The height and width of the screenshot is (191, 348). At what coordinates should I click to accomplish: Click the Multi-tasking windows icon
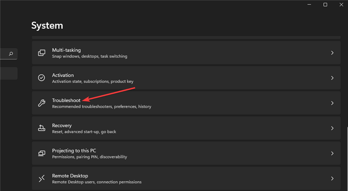[41, 53]
